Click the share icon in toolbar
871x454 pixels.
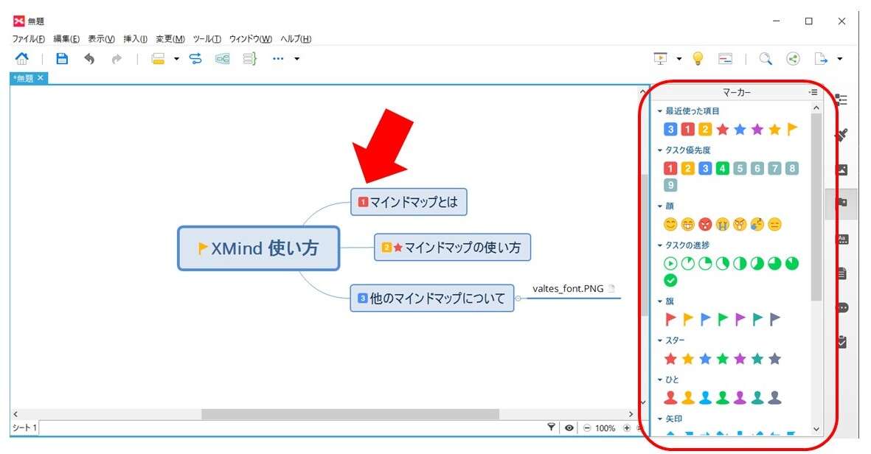[x=793, y=59]
